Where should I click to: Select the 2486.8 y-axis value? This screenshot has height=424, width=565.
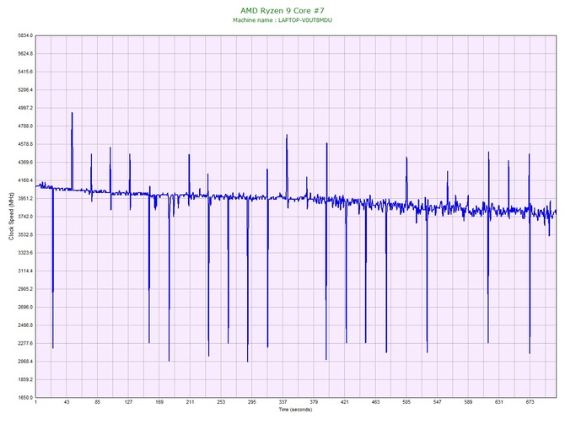pyautogui.click(x=25, y=325)
